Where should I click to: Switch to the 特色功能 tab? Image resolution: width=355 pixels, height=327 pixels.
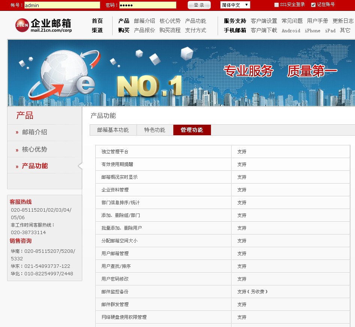tap(155, 130)
